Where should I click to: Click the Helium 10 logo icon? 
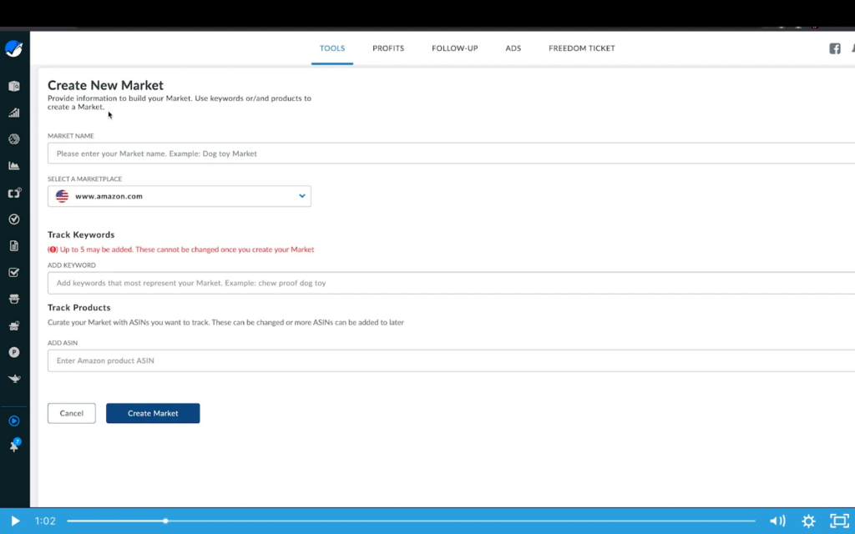point(14,49)
